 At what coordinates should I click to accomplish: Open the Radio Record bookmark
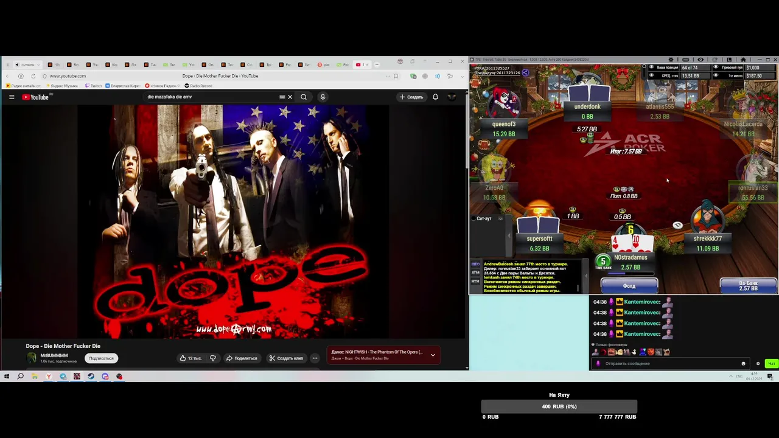pyautogui.click(x=199, y=86)
